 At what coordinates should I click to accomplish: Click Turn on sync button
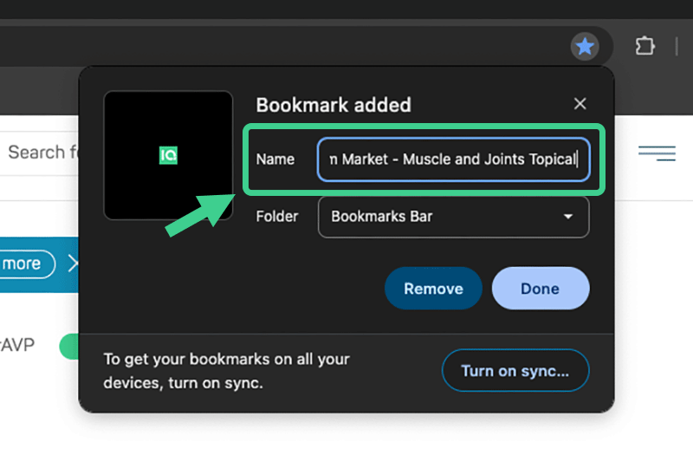(515, 371)
